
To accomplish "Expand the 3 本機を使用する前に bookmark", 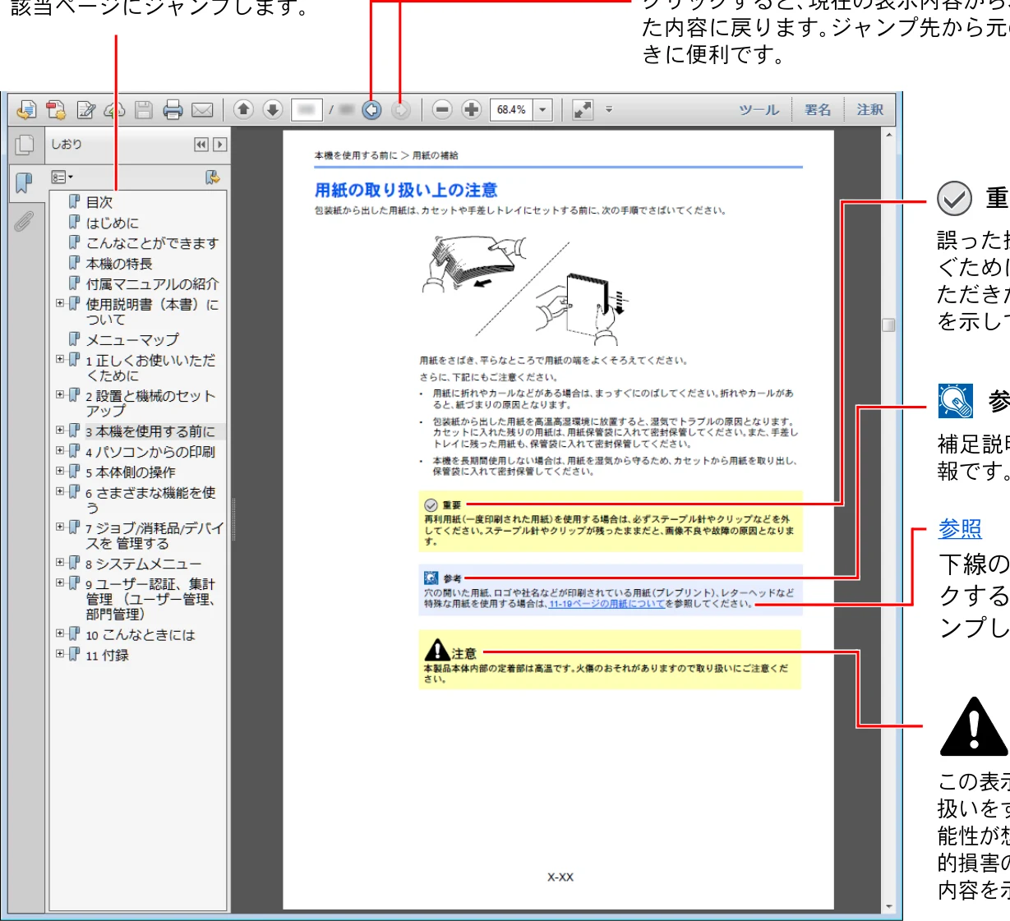I will pyautogui.click(x=60, y=431).
